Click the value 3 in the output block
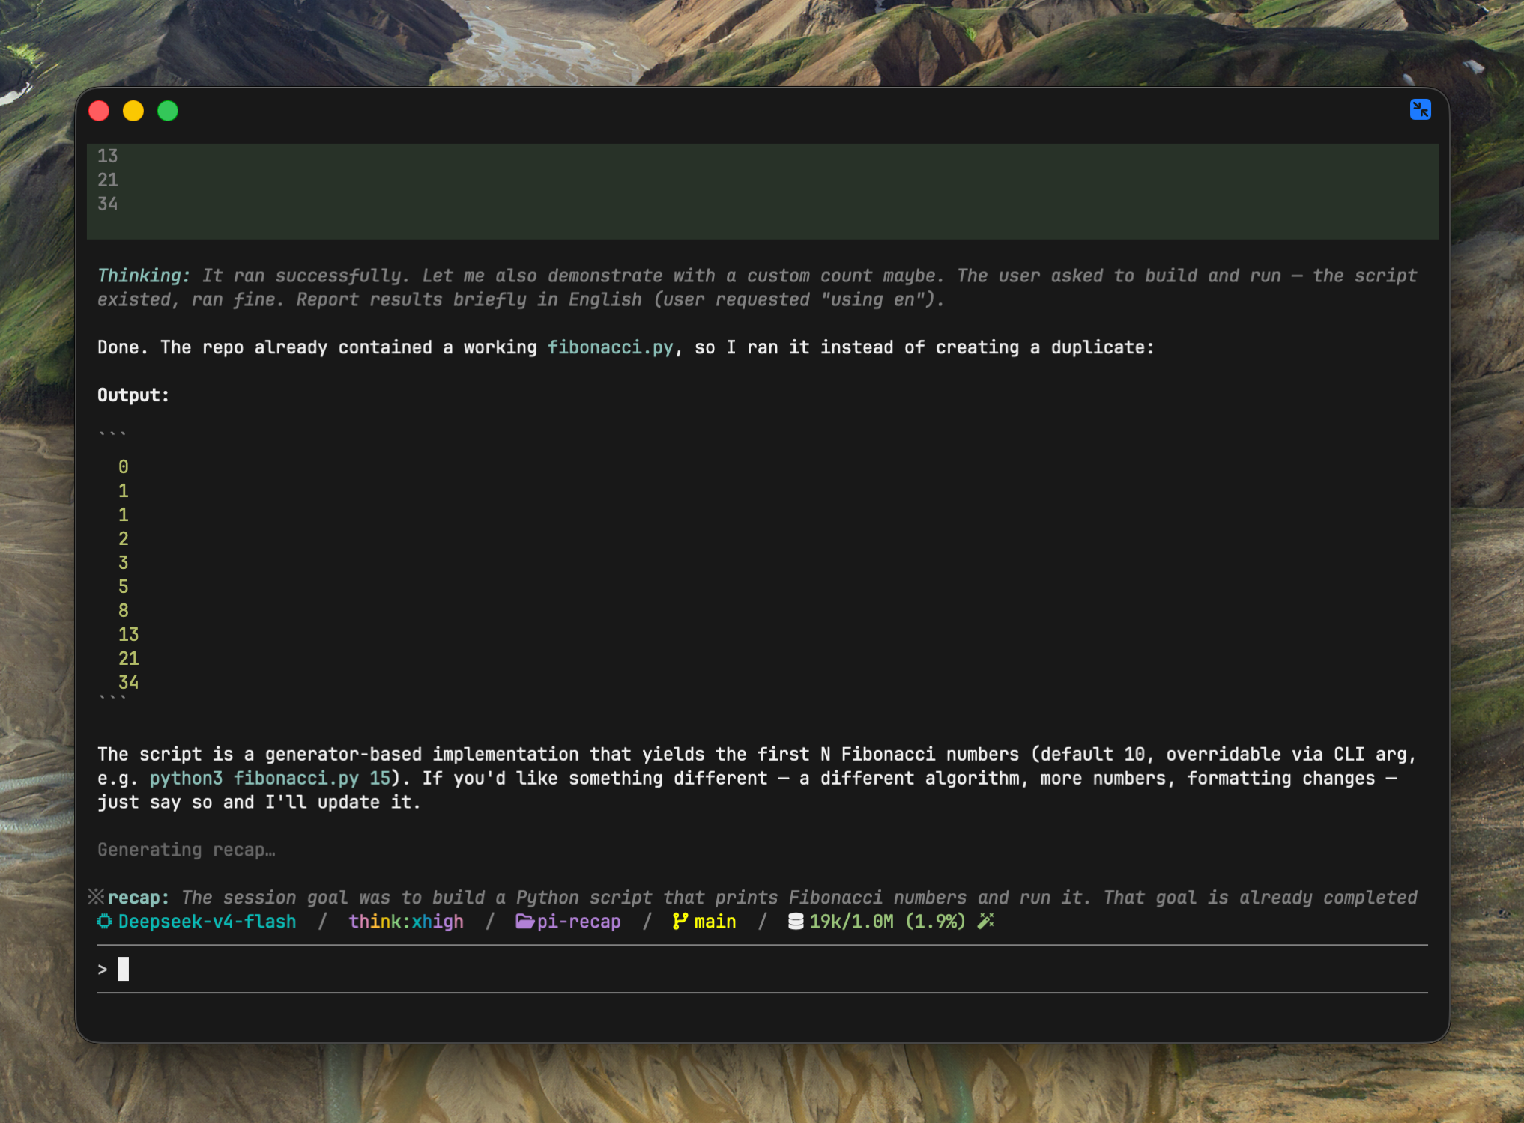 click(124, 563)
